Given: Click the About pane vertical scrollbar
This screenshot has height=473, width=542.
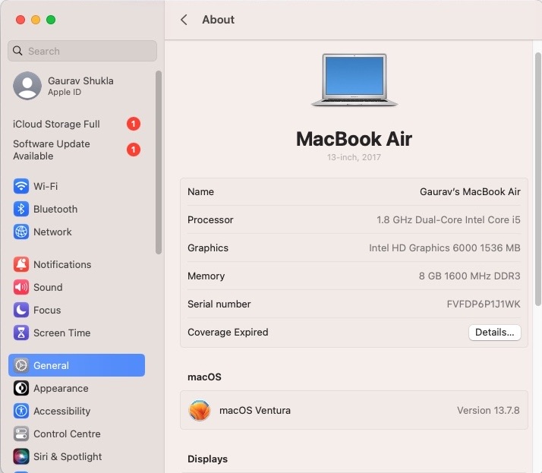Looking at the screenshot, I should pos(538,179).
